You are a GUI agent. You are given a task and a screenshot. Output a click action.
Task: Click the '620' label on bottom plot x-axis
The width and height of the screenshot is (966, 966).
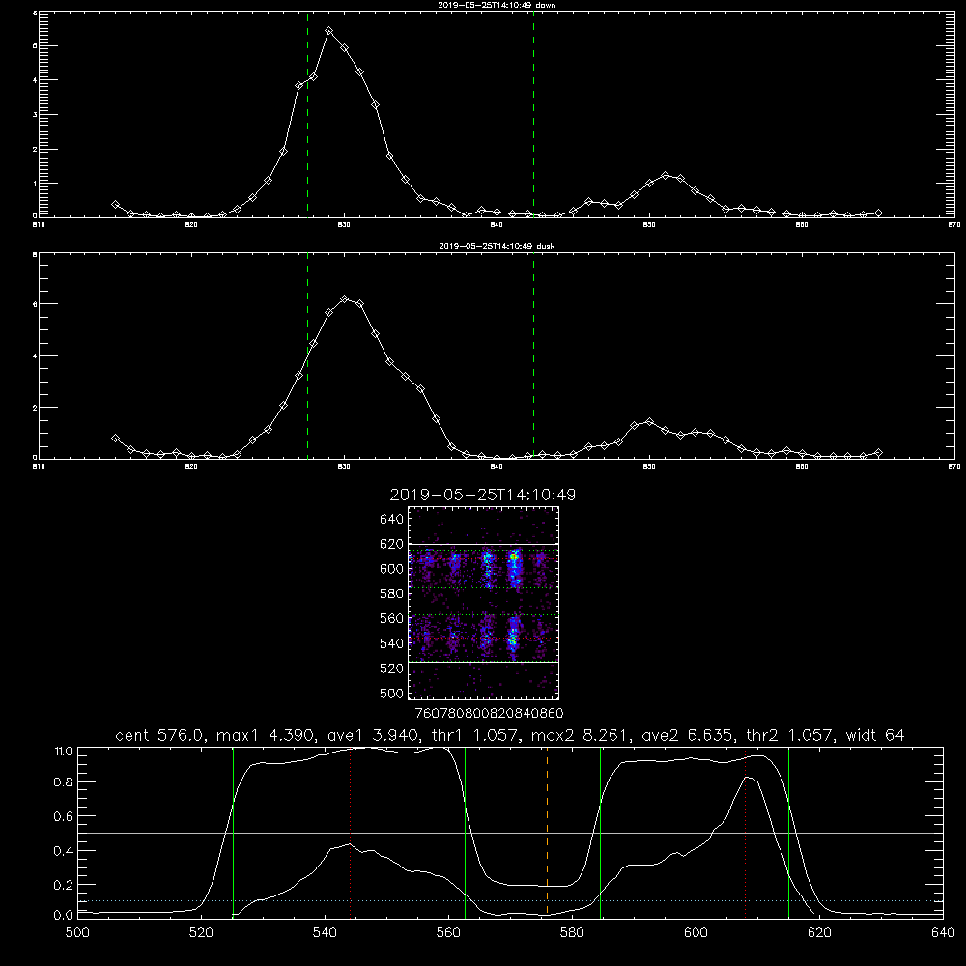click(x=819, y=933)
